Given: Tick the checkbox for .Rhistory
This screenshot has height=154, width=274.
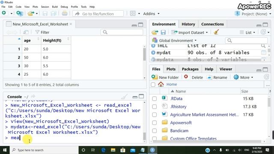Looking at the screenshot, I should coord(155,107).
